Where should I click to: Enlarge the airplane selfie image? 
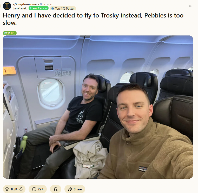[x=98, y=107]
